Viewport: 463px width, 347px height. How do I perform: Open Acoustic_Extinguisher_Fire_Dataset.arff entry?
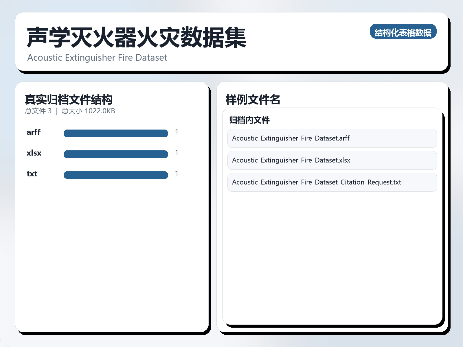coord(332,138)
